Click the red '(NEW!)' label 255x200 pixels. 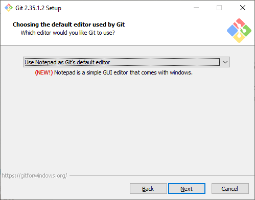44,72
